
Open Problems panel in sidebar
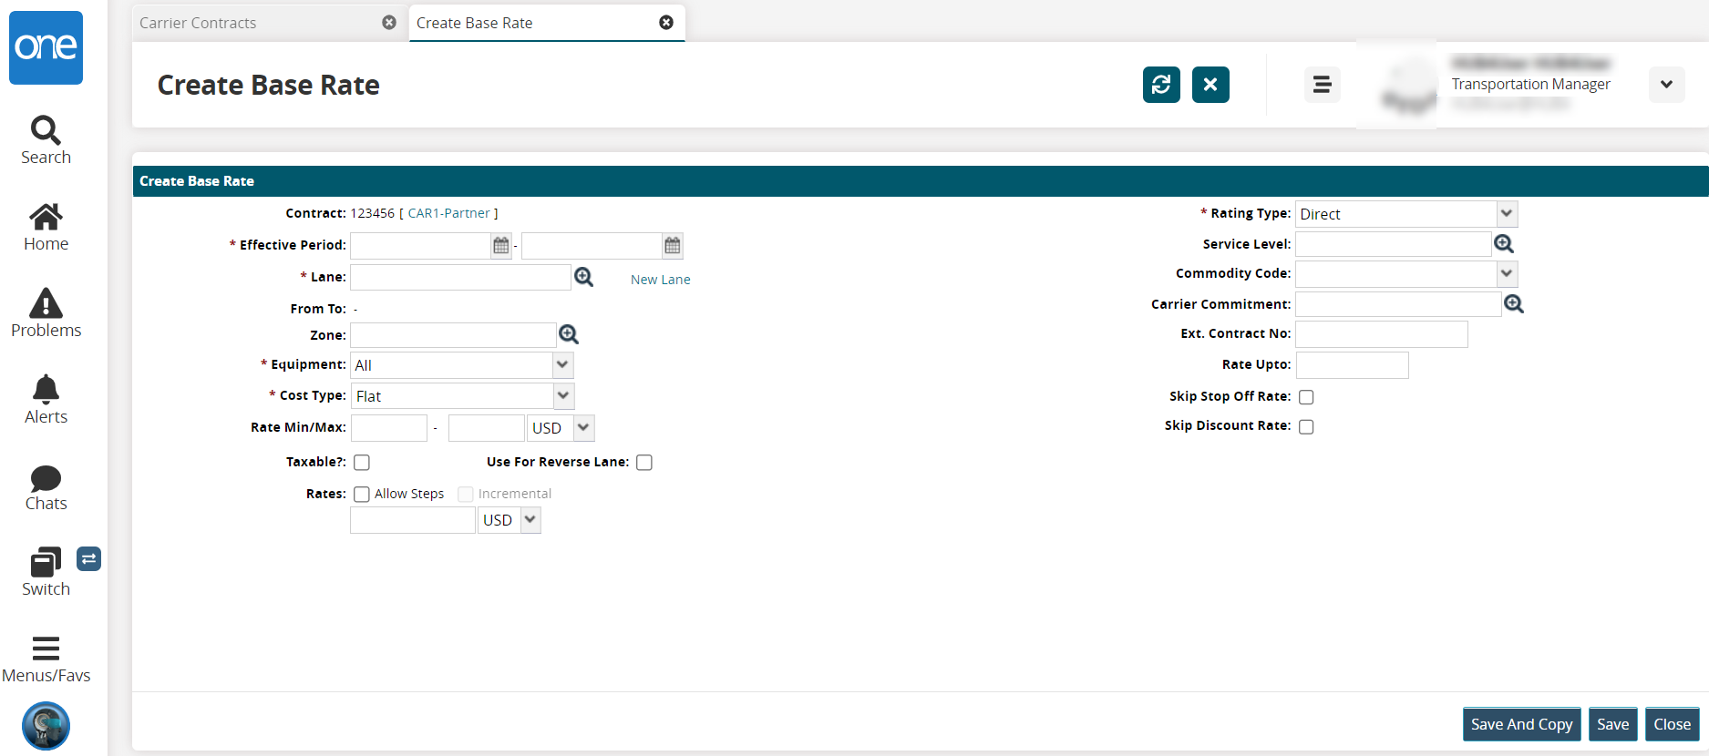46,313
